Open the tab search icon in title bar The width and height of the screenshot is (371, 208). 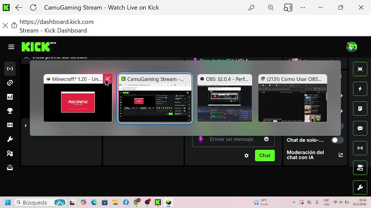(288, 8)
